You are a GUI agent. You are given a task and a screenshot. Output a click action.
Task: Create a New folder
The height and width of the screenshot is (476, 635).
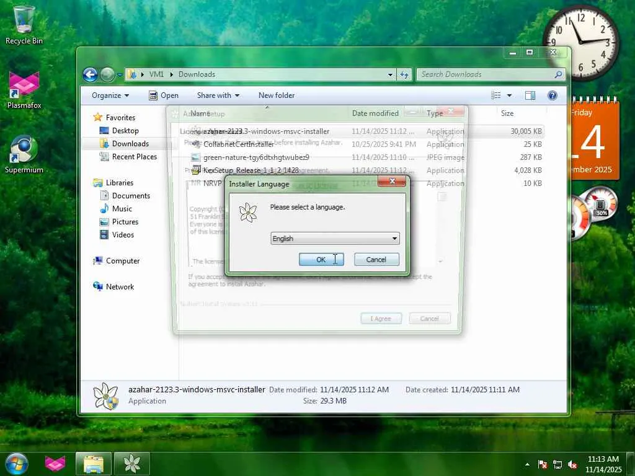pyautogui.click(x=277, y=95)
